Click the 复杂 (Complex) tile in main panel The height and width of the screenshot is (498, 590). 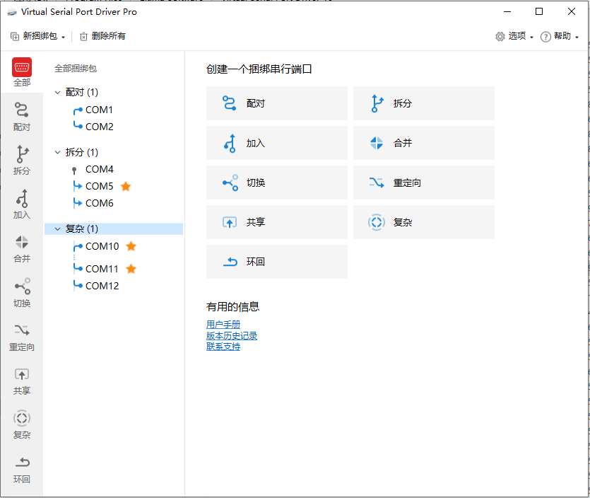click(423, 222)
